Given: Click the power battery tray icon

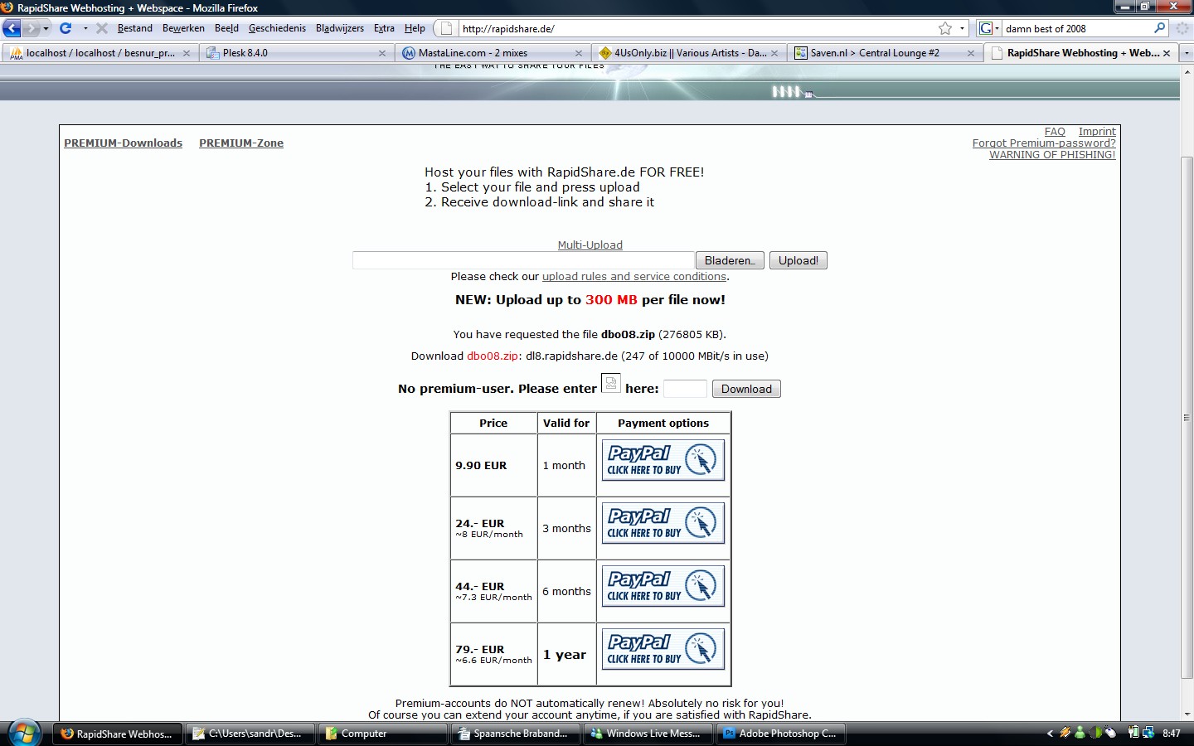Looking at the screenshot, I should 1133,733.
